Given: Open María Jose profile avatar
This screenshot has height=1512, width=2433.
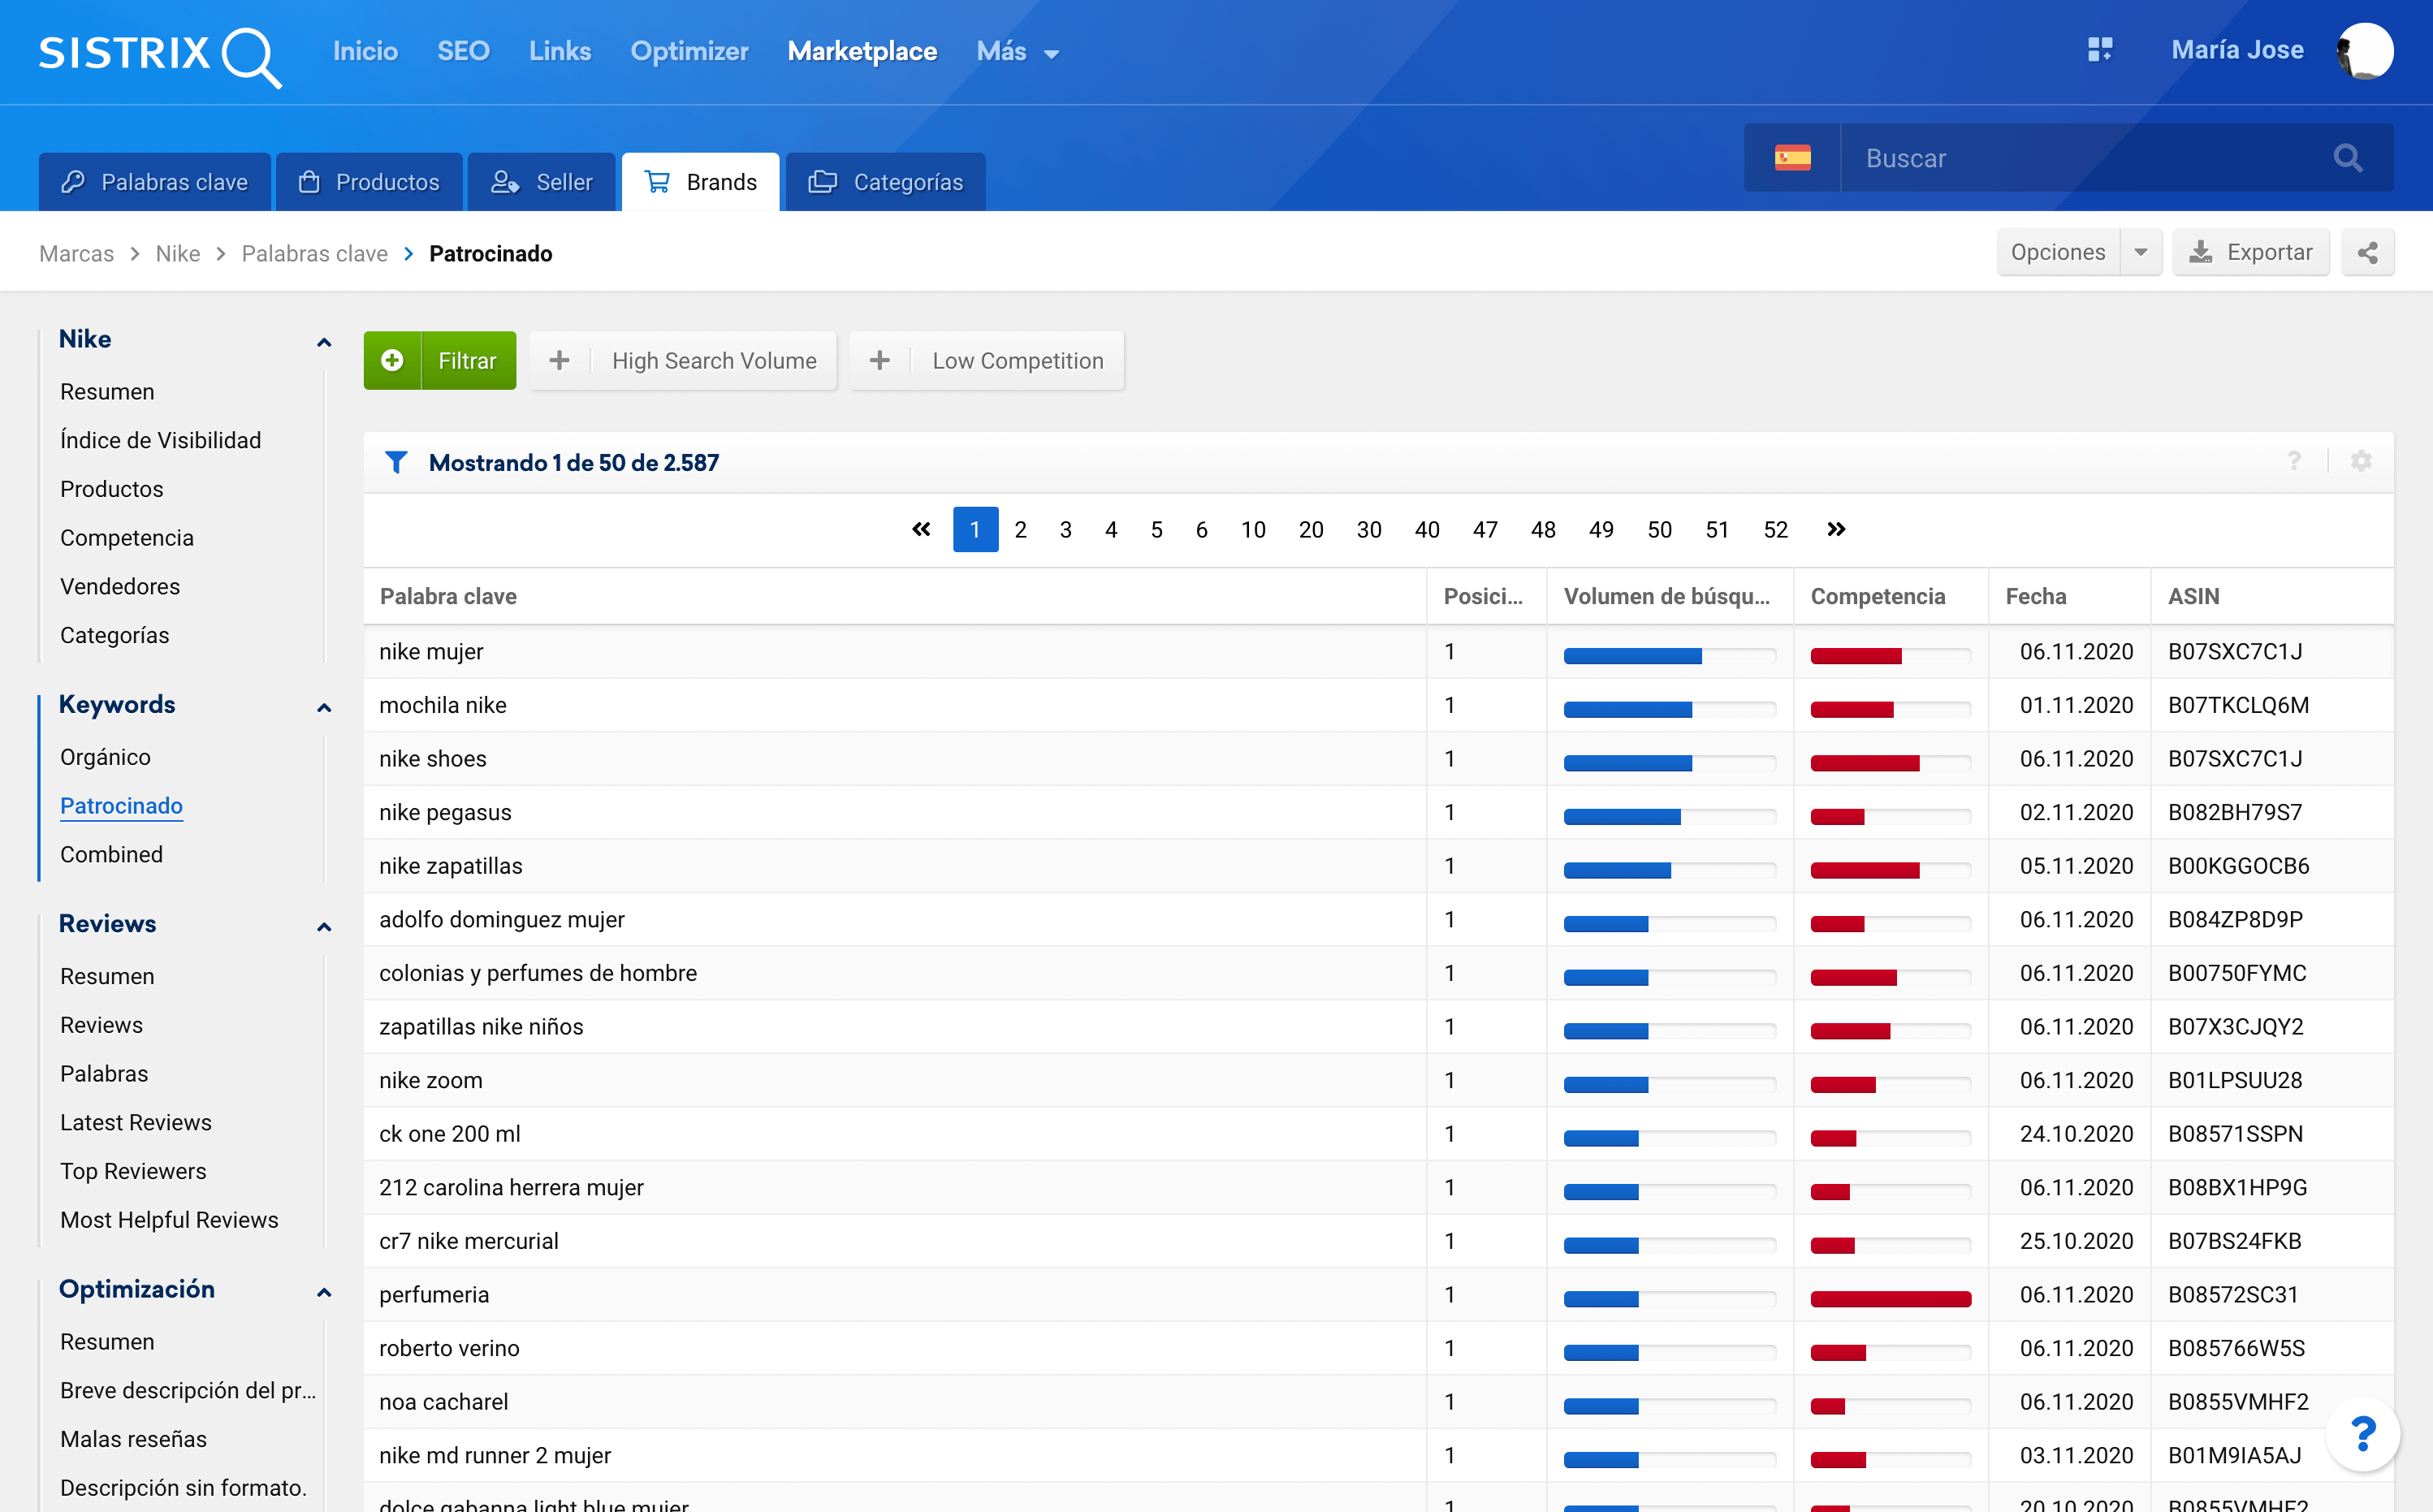Looking at the screenshot, I should [x=2365, y=50].
